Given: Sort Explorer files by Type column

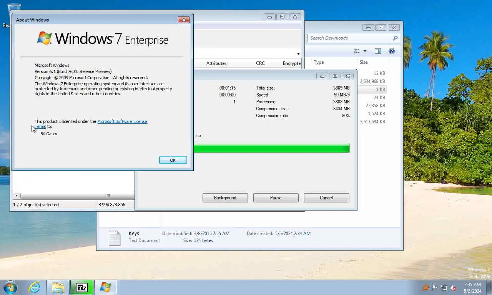Looking at the screenshot, I should (x=319, y=62).
